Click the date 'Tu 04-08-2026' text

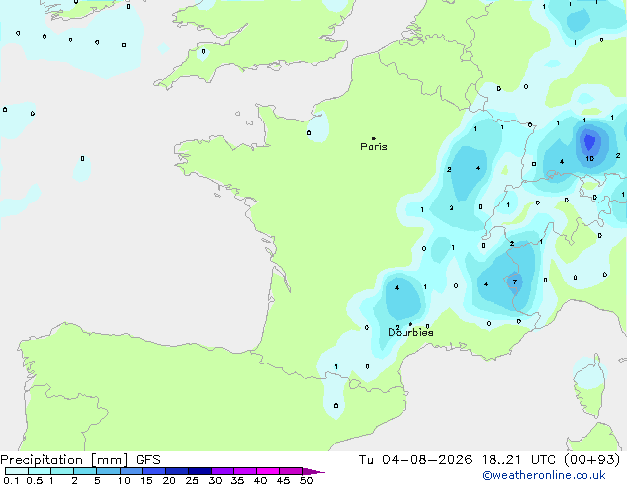click(x=415, y=460)
